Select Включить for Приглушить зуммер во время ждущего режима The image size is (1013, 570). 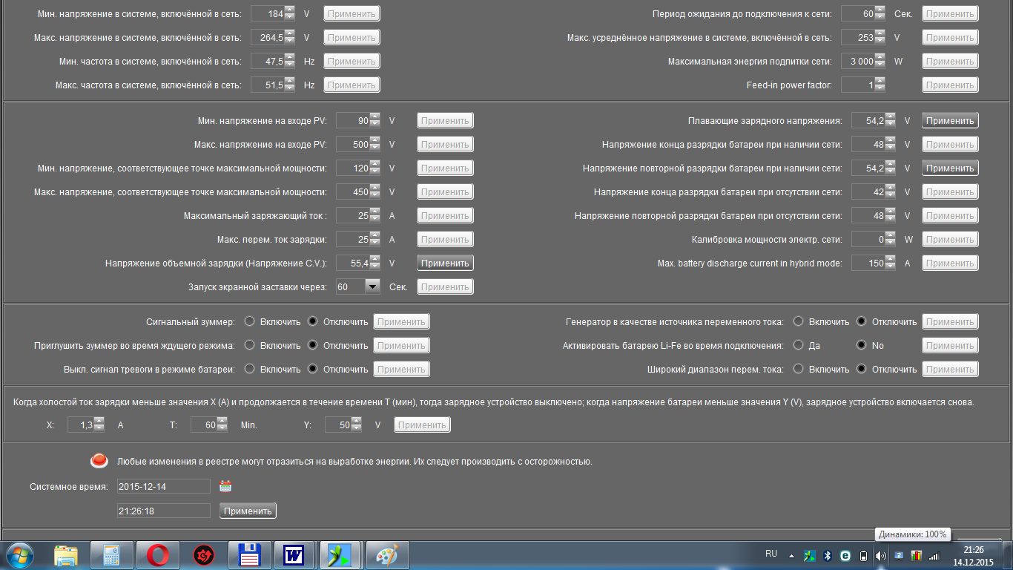coord(249,345)
